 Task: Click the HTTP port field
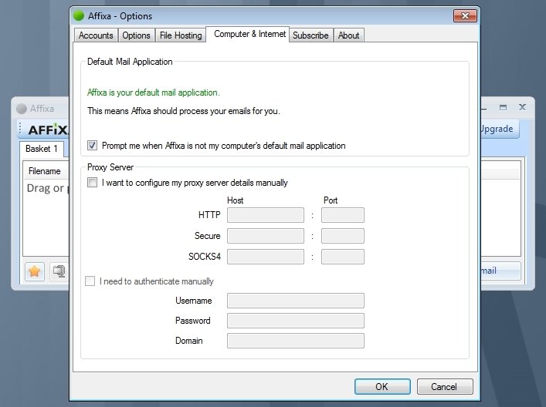[343, 215]
